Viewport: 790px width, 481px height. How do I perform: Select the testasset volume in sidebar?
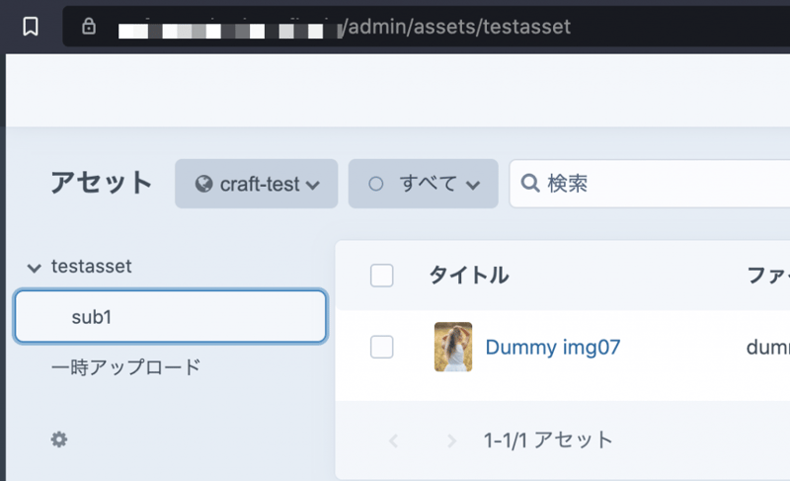coord(92,266)
